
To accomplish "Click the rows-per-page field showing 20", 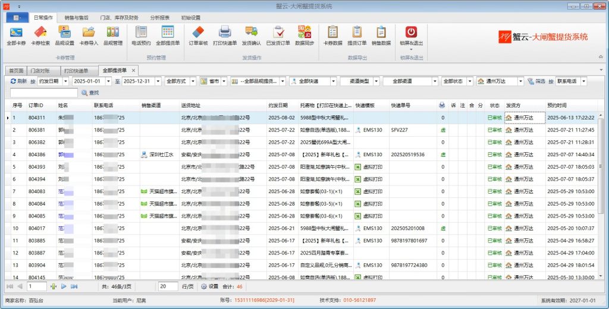I will [x=168, y=286].
